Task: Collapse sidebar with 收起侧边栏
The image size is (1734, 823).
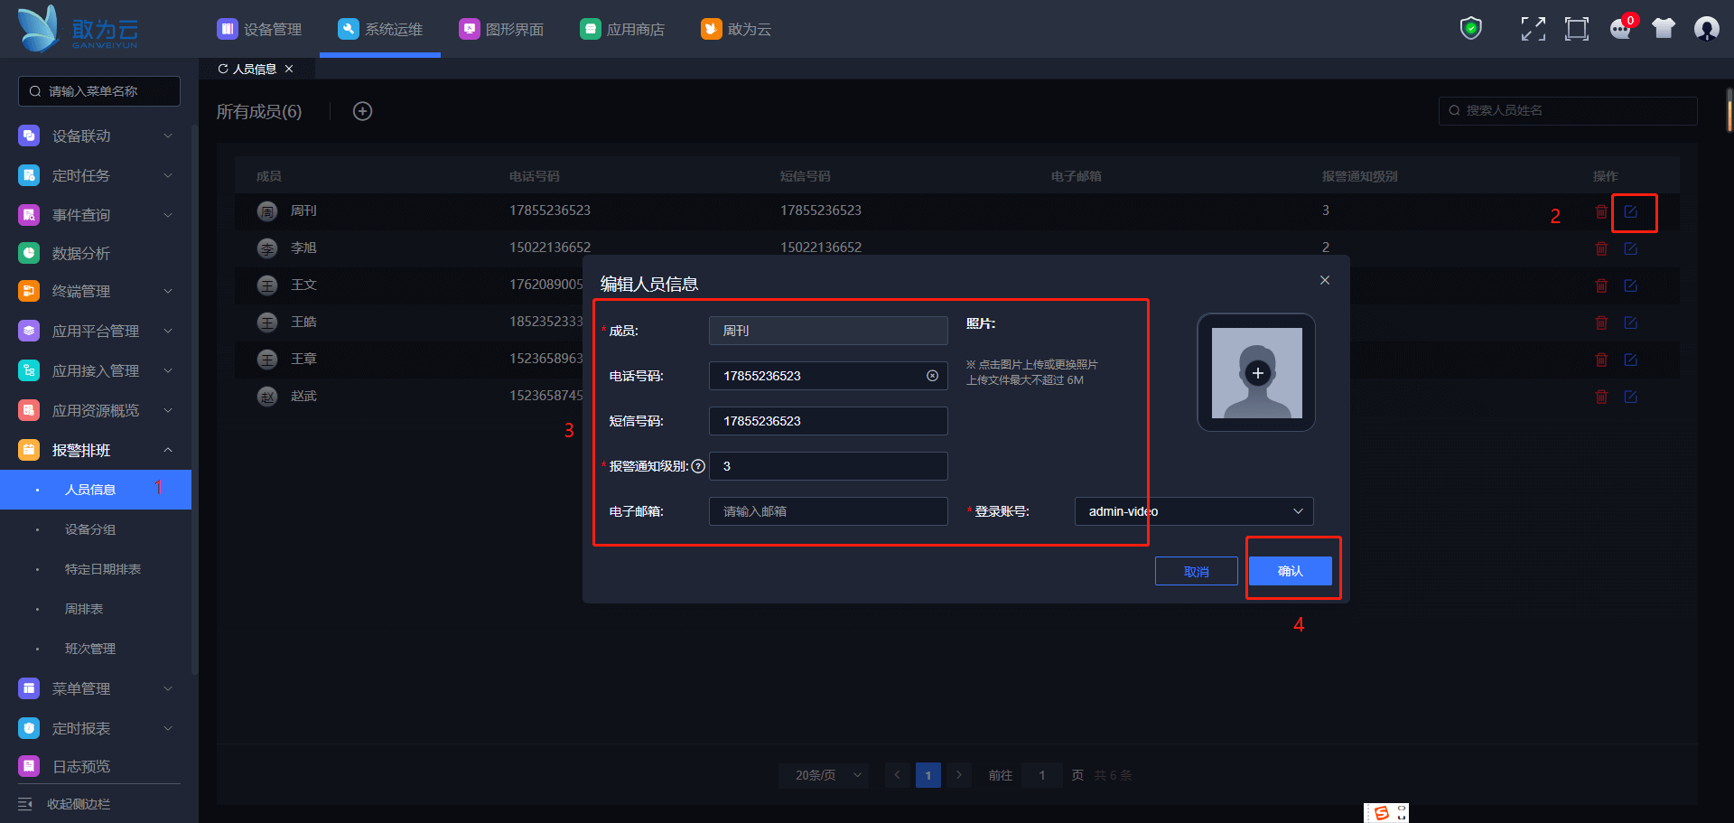Action: 63,804
